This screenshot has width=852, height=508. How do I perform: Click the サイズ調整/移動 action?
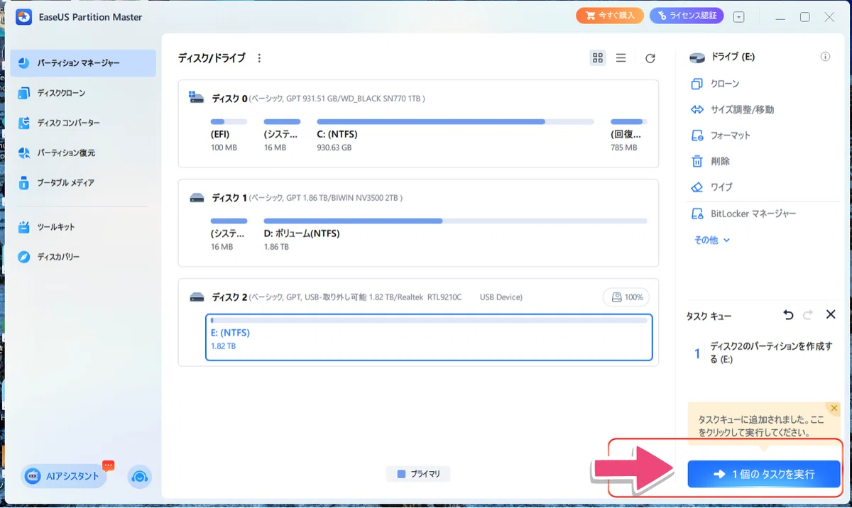click(733, 110)
